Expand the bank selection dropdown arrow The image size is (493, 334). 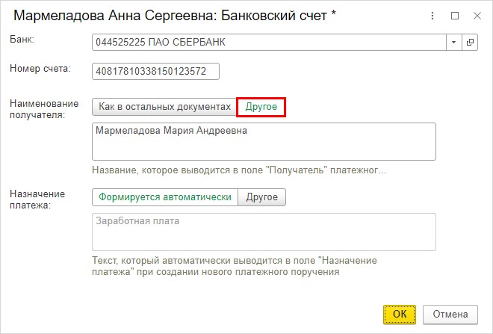[453, 42]
